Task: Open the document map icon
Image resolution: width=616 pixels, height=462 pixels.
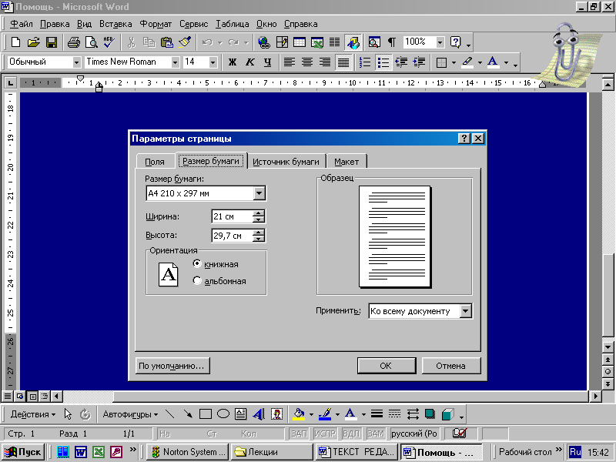Action: 374,42
